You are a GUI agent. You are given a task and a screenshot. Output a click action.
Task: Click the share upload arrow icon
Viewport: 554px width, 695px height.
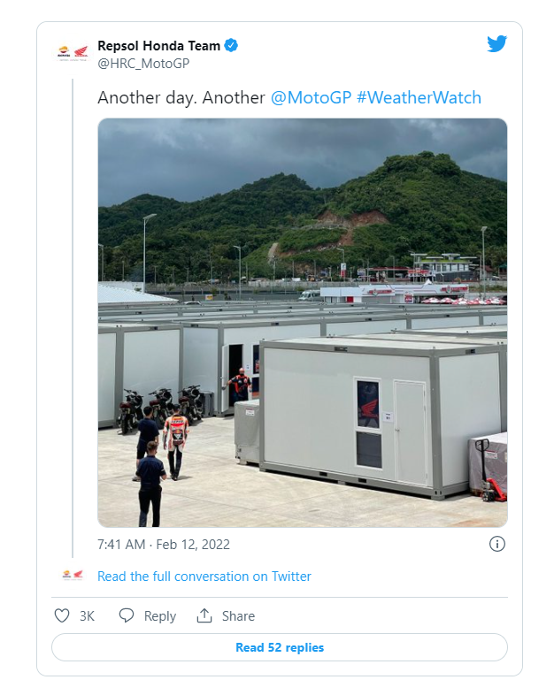coord(204,615)
